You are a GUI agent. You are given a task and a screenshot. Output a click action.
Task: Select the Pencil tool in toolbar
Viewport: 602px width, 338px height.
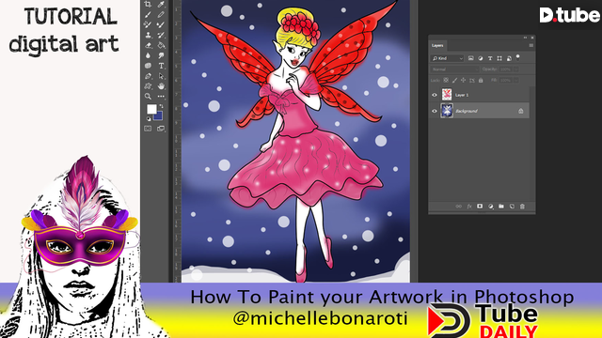coord(161,15)
